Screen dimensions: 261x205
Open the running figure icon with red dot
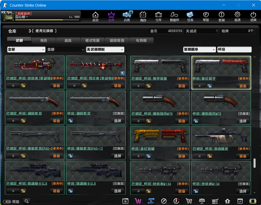176,201
